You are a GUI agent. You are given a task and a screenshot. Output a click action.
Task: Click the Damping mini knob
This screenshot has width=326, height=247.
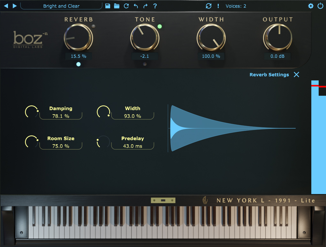(32, 112)
